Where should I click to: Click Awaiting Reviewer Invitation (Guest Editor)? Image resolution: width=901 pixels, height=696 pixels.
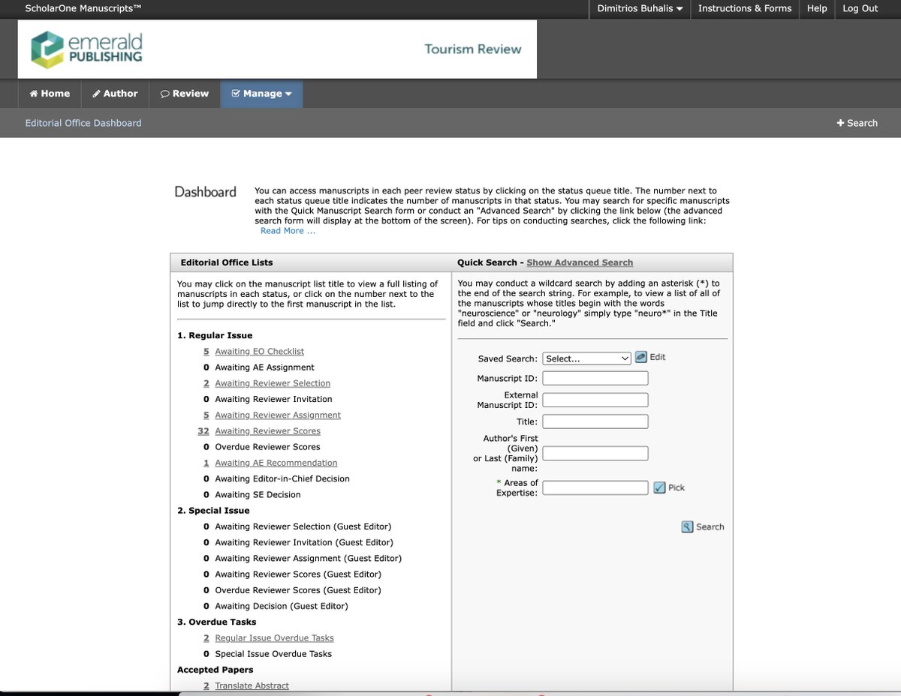304,543
